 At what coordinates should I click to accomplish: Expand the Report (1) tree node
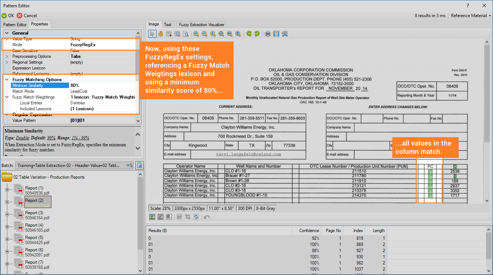coord(7,190)
